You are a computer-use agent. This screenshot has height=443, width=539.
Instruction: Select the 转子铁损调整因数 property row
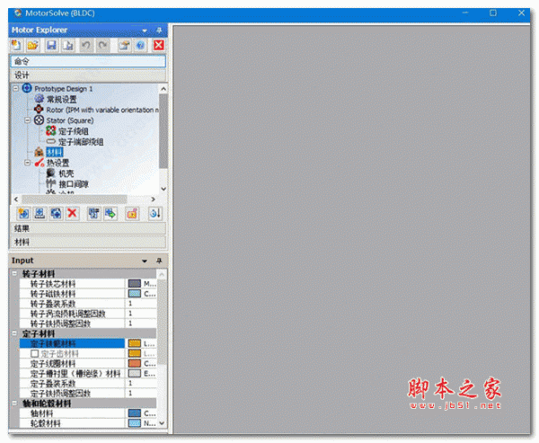pyautogui.click(x=72, y=323)
